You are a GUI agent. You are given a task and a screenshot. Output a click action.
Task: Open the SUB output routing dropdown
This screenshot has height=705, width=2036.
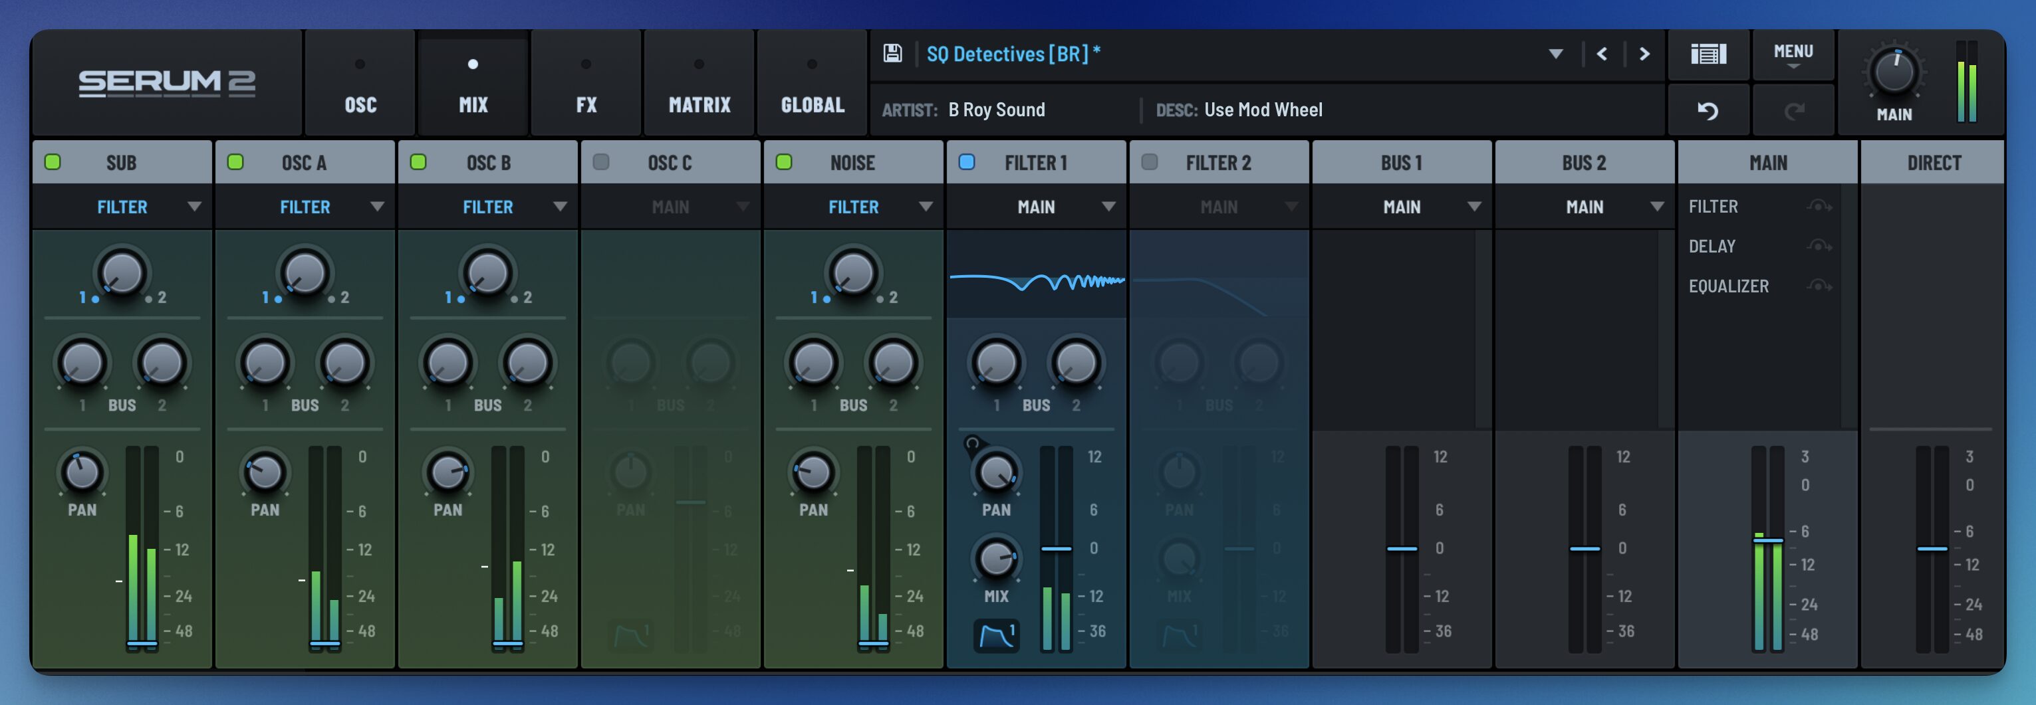pyautogui.click(x=122, y=207)
